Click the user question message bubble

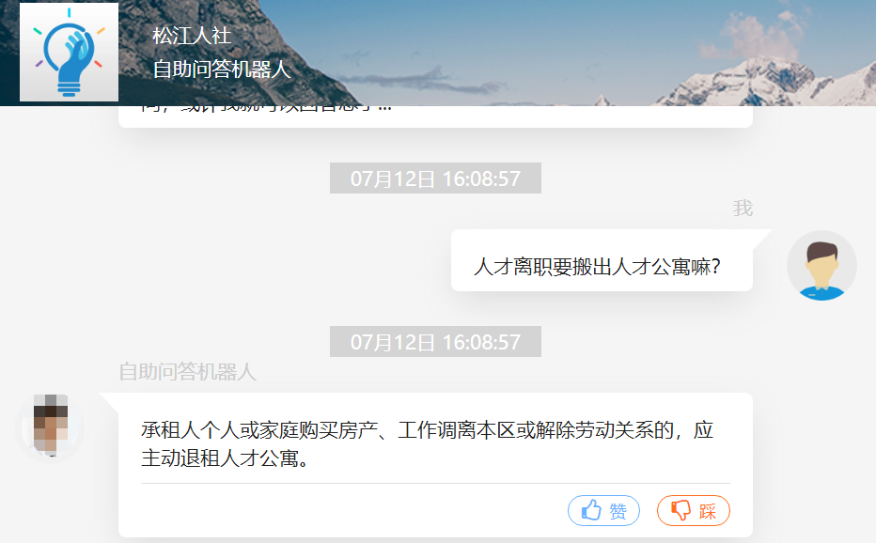pyautogui.click(x=602, y=260)
